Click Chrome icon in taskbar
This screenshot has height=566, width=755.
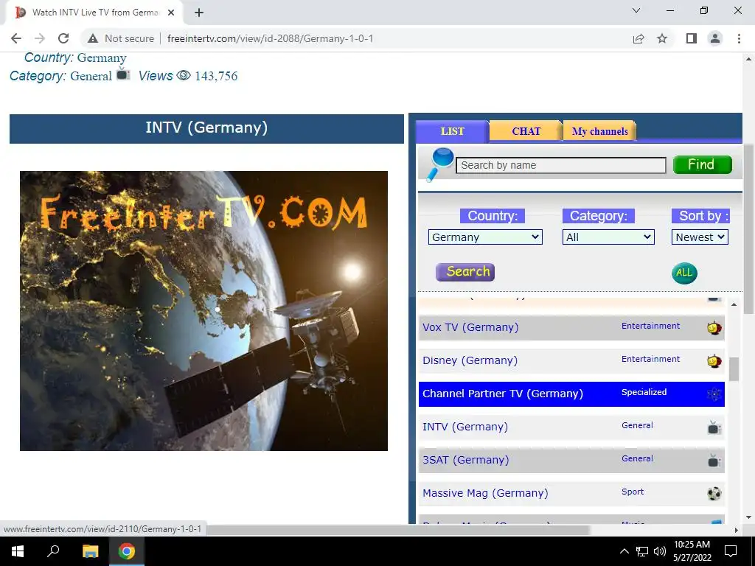coord(127,551)
